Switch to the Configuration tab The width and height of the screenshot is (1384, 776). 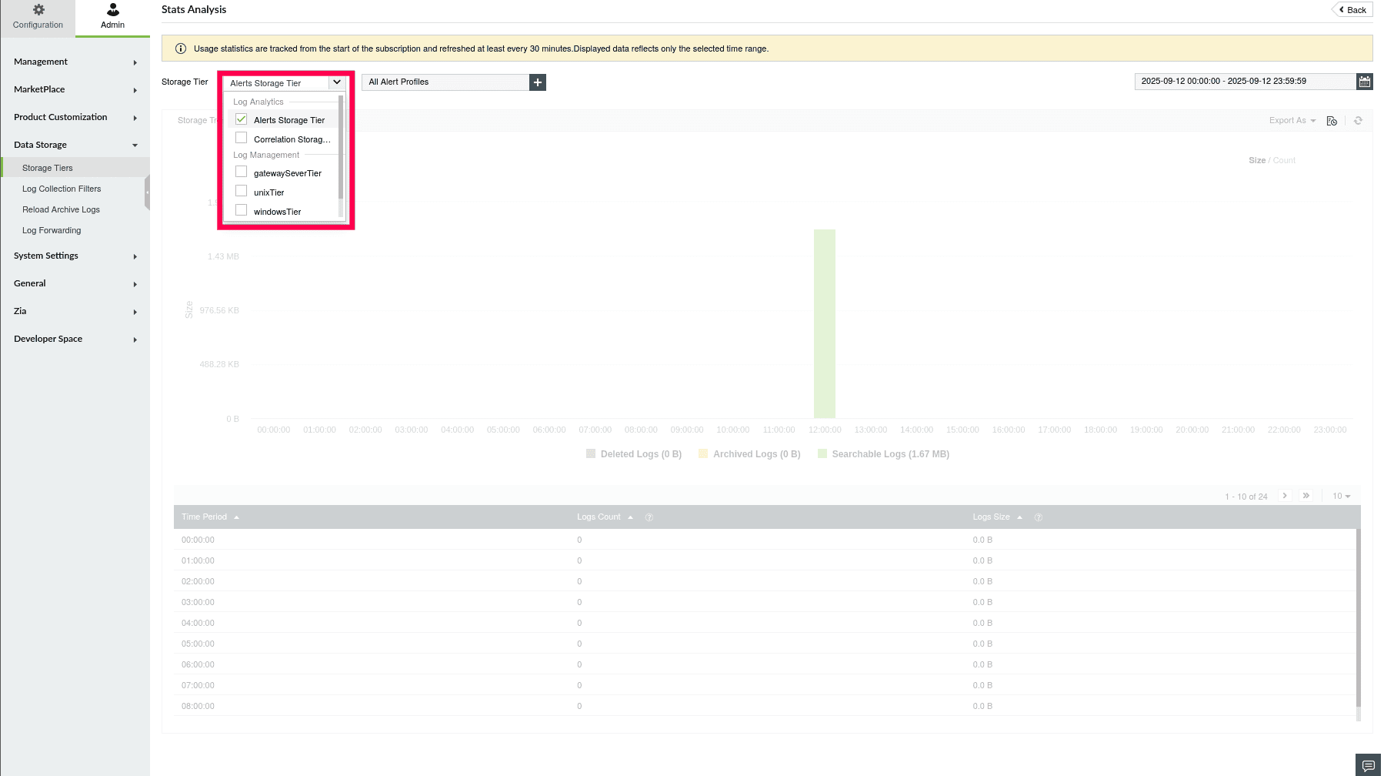38,18
